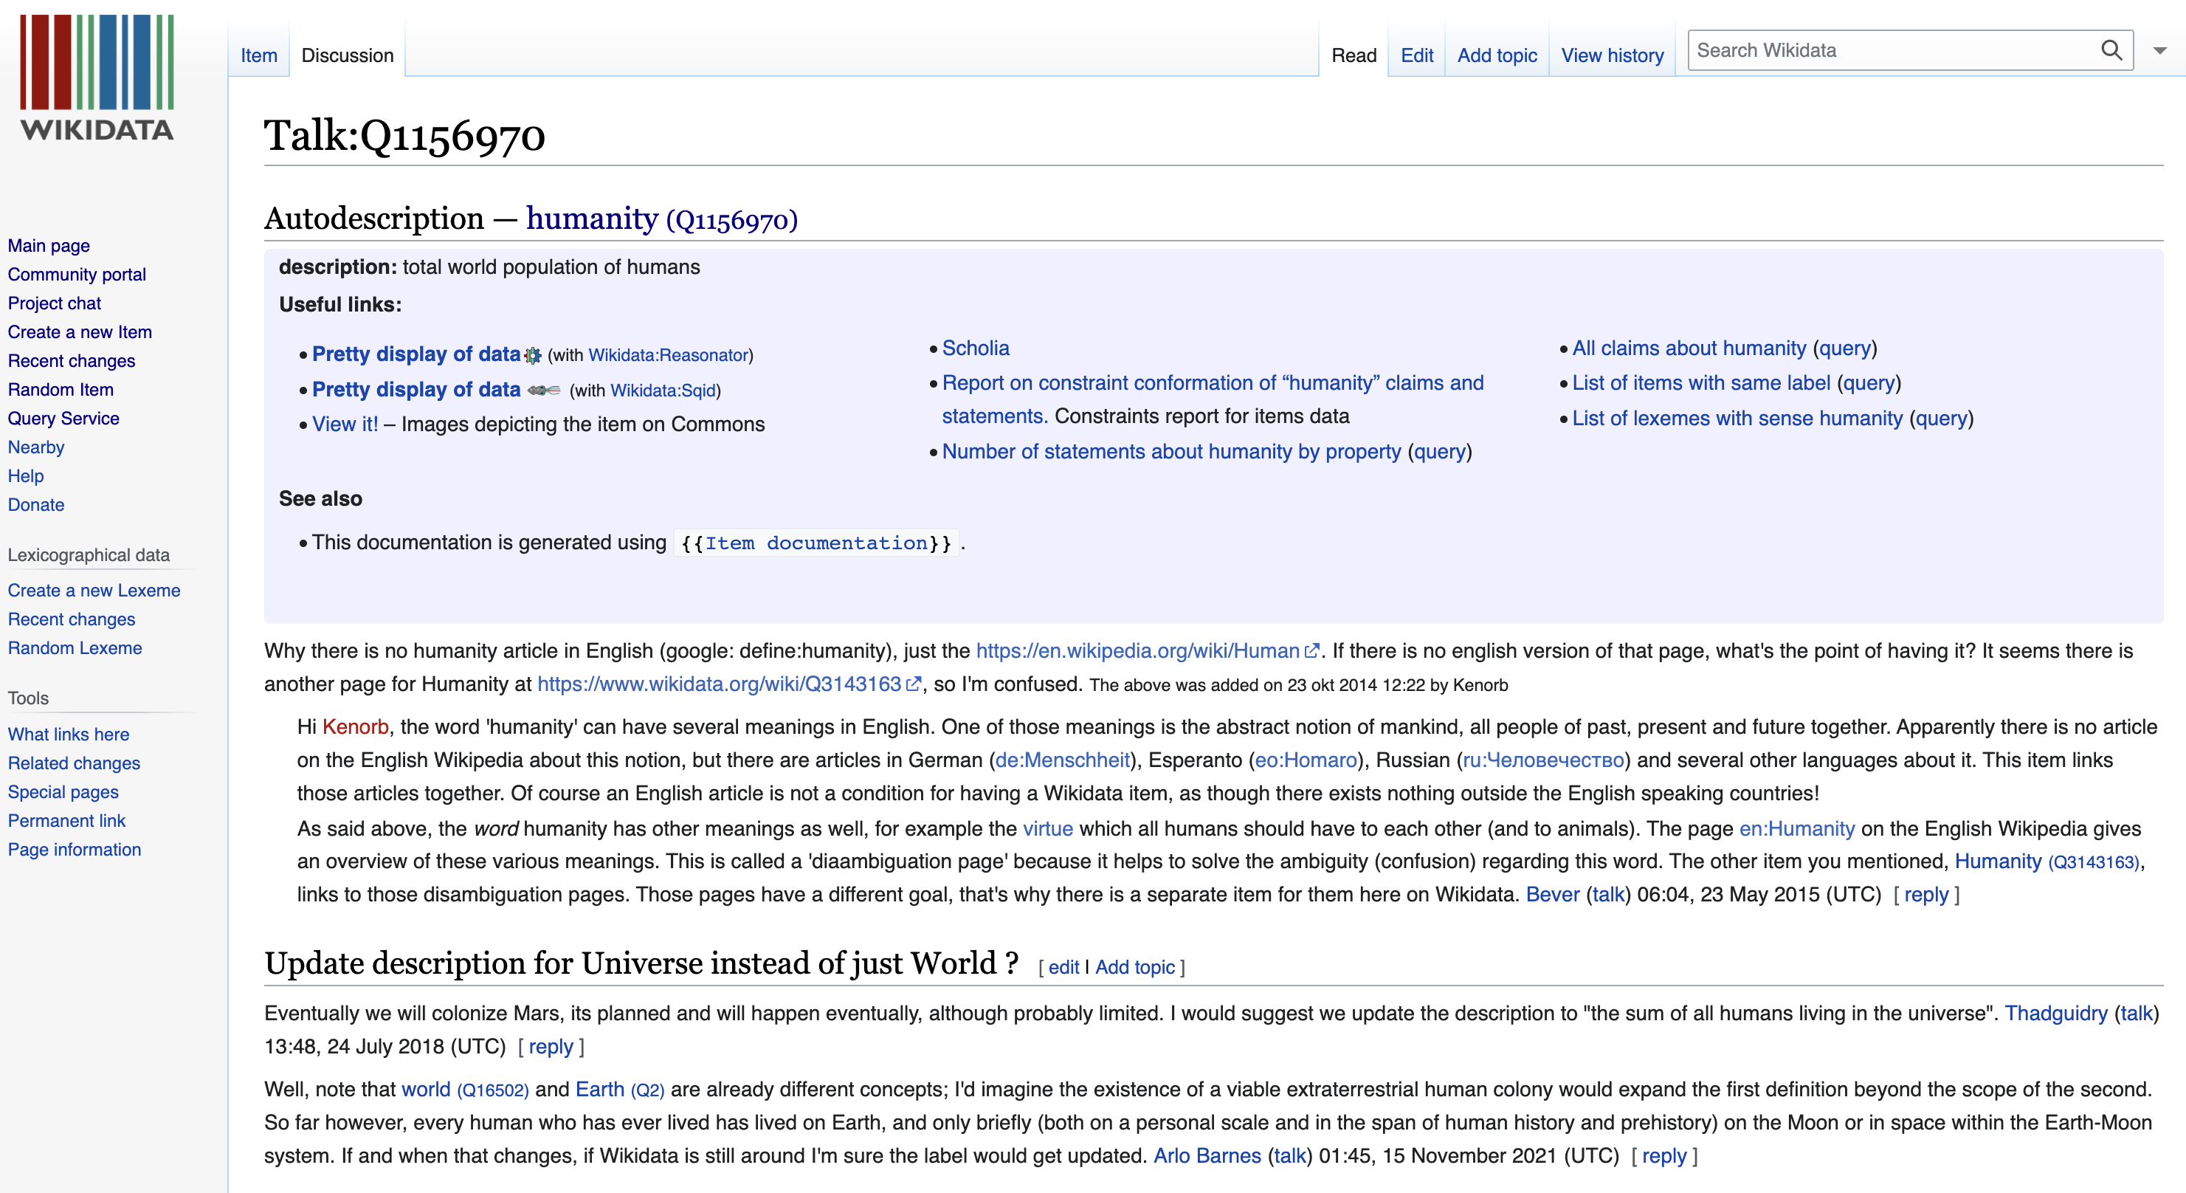Image resolution: width=2186 pixels, height=1193 pixels.
Task: Click the Add topic tab
Action: coord(1496,55)
